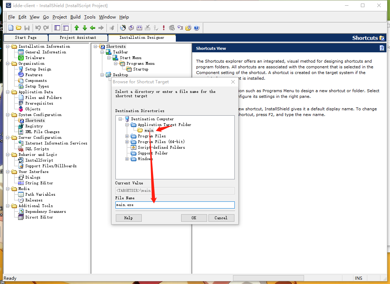Image resolution: width=390 pixels, height=284 pixels.
Task: Open Files and Folders view
Action: (43, 98)
